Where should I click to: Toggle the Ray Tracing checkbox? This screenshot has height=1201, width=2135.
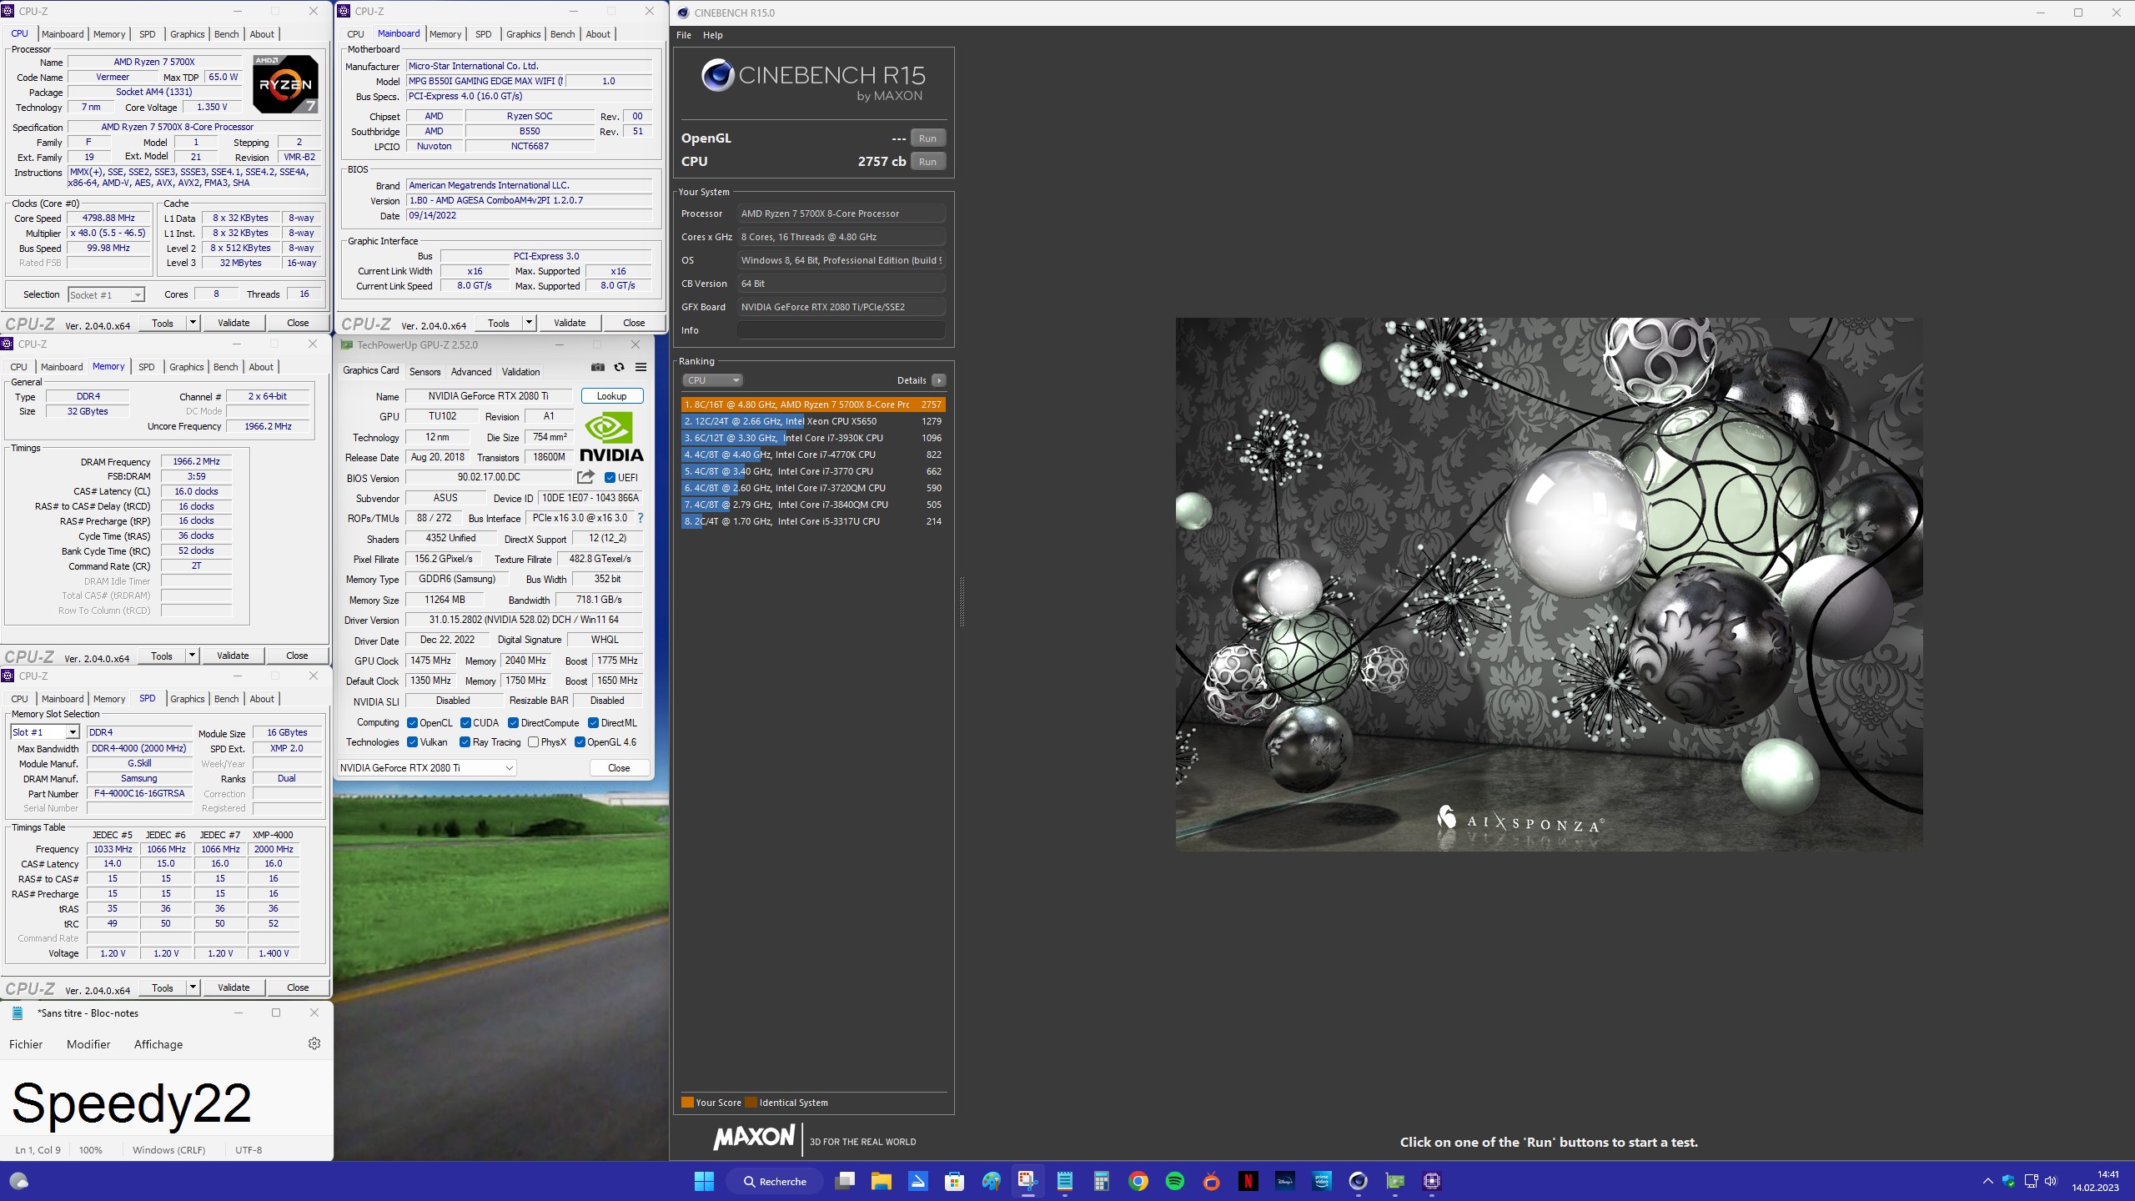tap(465, 742)
